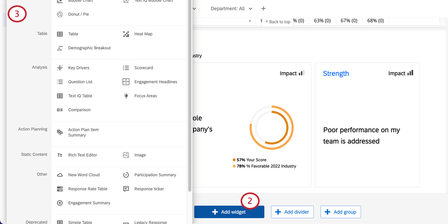Click the Engagement Headlines icon
Viewport: 448px width, 224px height.
(126, 82)
